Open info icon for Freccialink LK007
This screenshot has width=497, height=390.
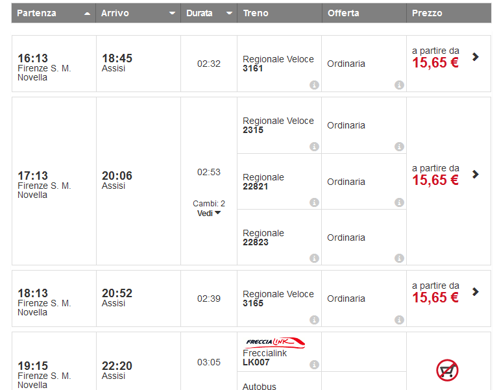[315, 365]
